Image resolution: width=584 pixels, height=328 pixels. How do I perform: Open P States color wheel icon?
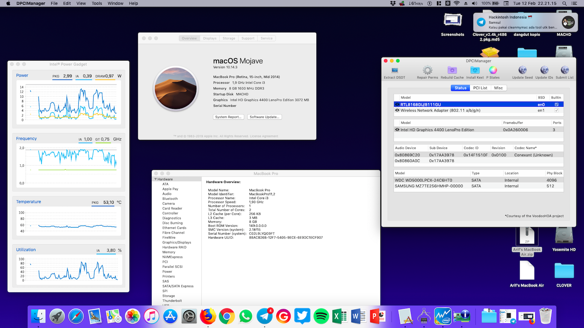click(493, 70)
